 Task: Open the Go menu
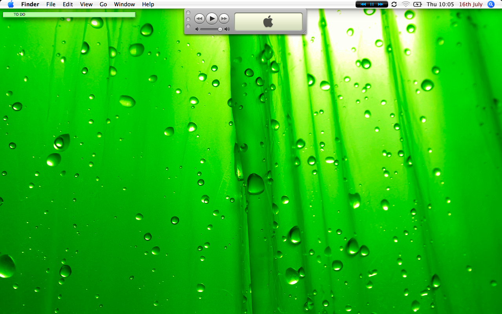click(103, 4)
